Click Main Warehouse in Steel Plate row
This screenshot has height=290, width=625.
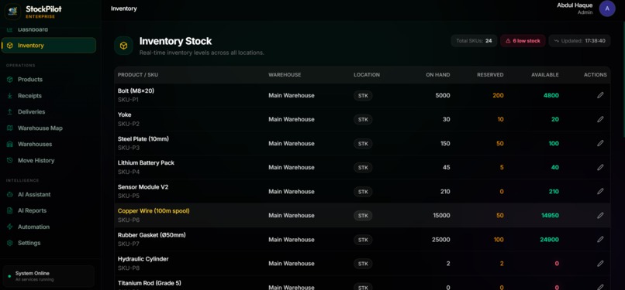coord(292,143)
